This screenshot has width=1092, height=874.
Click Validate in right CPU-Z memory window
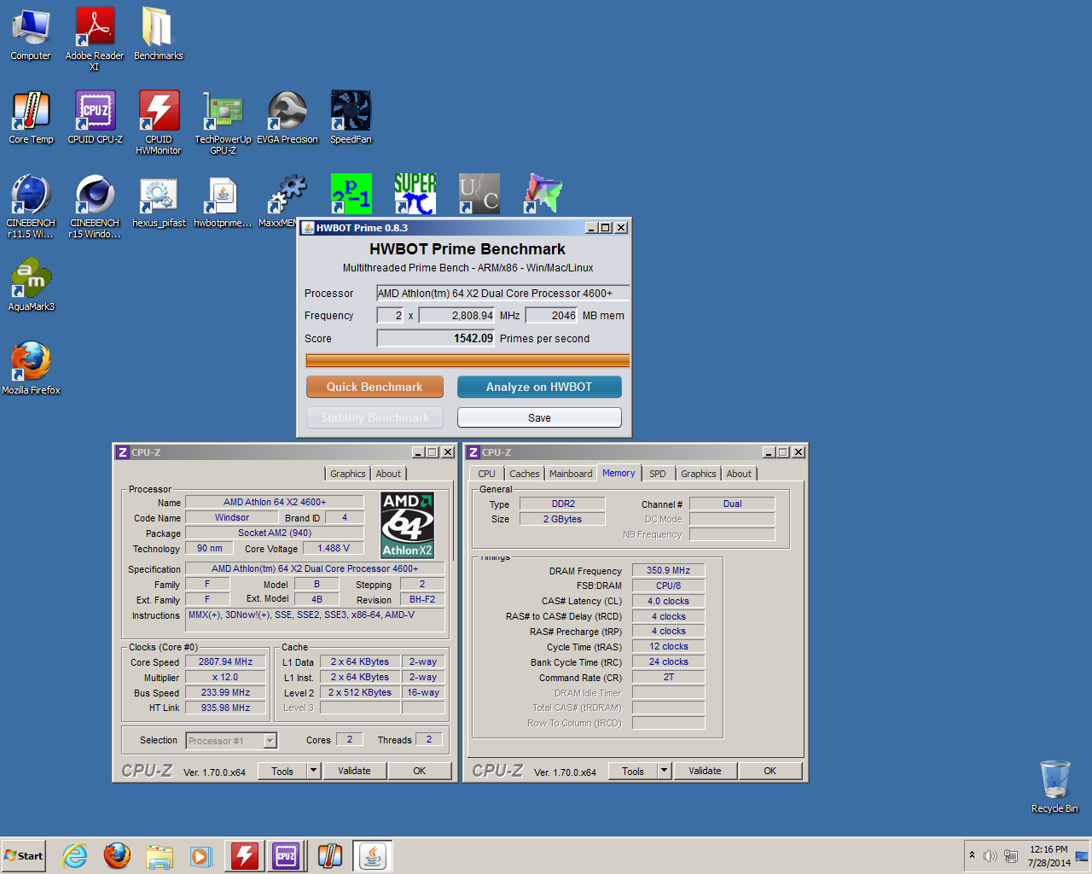[x=705, y=771]
